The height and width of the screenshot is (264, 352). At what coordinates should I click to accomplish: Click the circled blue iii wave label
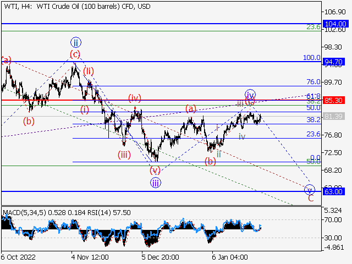point(156,183)
